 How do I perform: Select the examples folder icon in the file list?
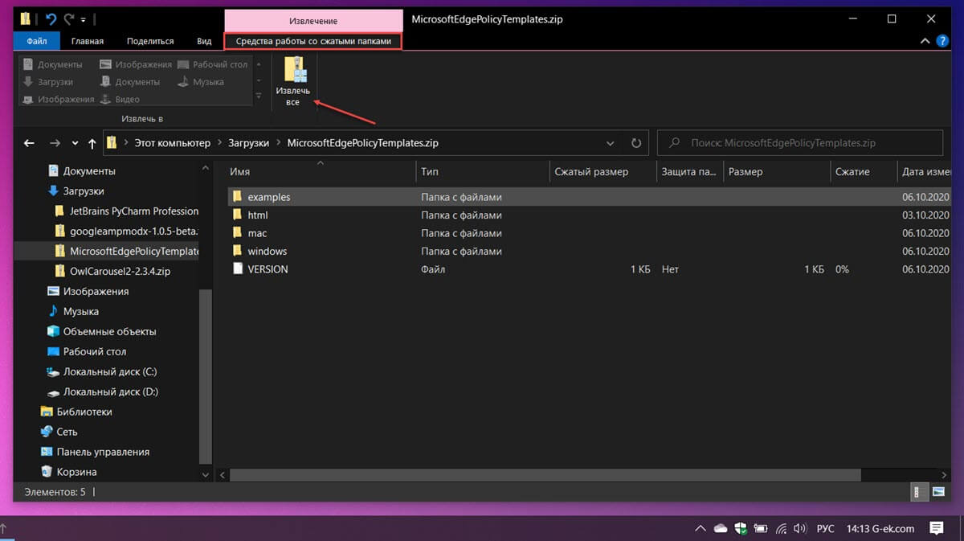click(x=237, y=197)
